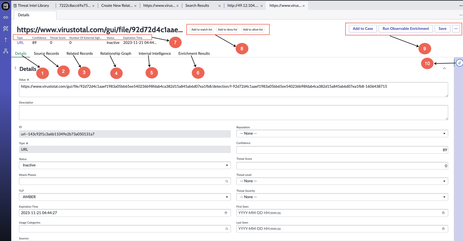463x241 pixels.
Task: Open the tab bar overflow menu
Action: 461,5
